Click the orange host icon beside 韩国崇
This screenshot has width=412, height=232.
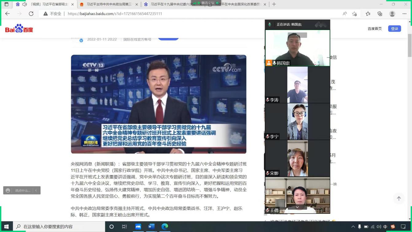coord(269,63)
